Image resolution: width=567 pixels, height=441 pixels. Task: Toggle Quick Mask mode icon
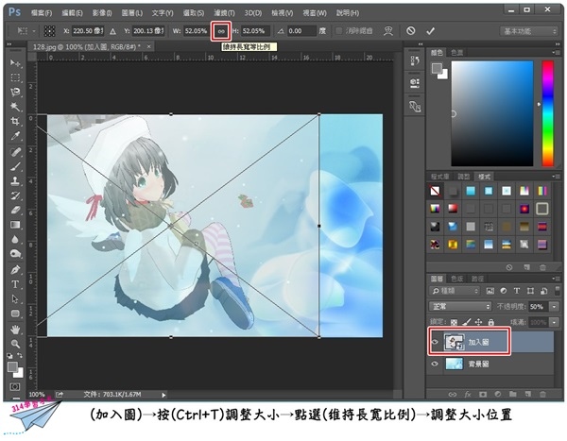(15, 387)
